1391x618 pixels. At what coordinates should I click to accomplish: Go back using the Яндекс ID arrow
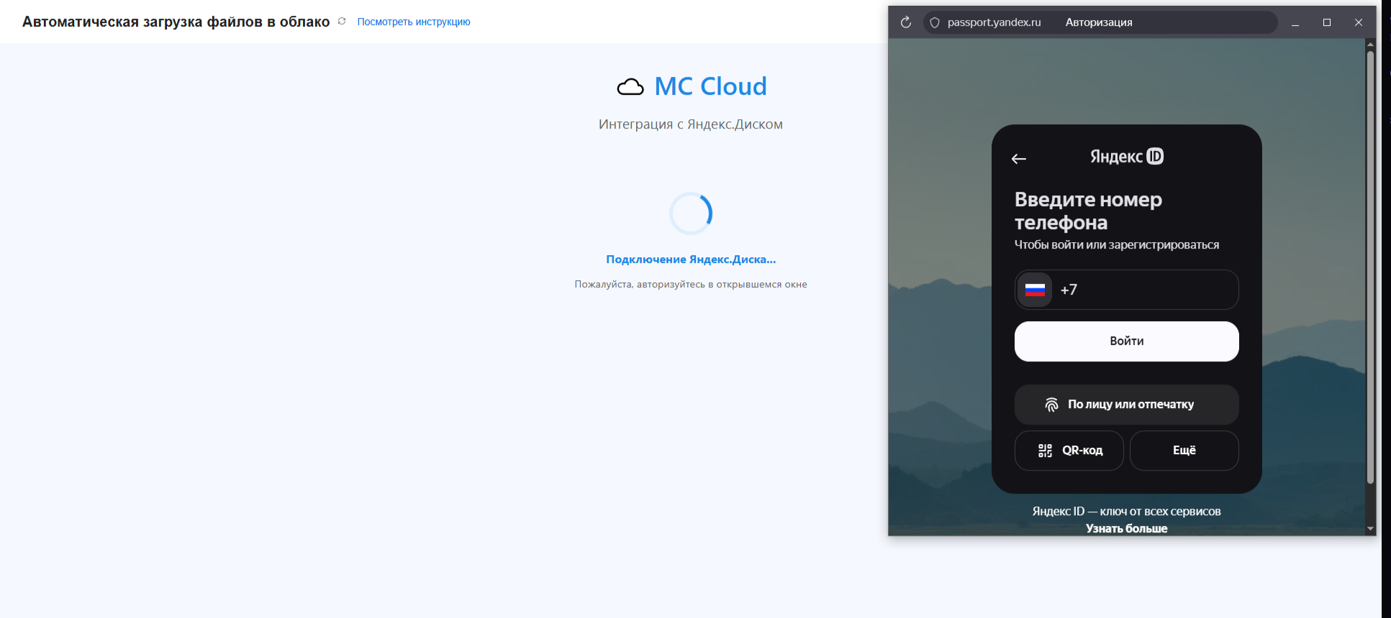pos(1019,159)
